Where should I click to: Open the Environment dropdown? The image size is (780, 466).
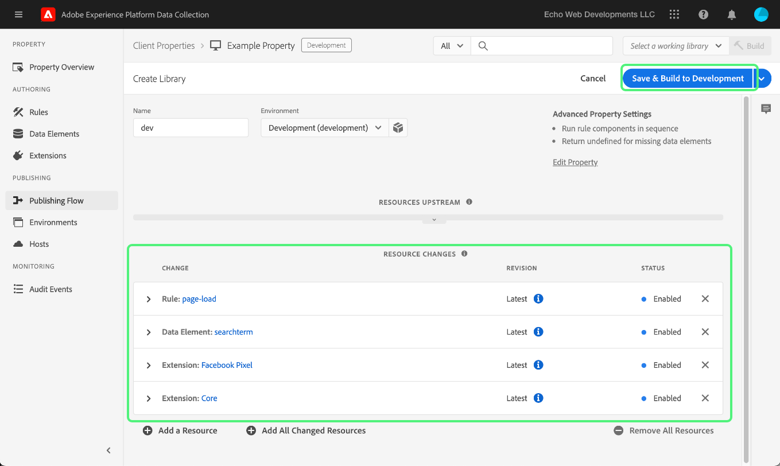[325, 127]
